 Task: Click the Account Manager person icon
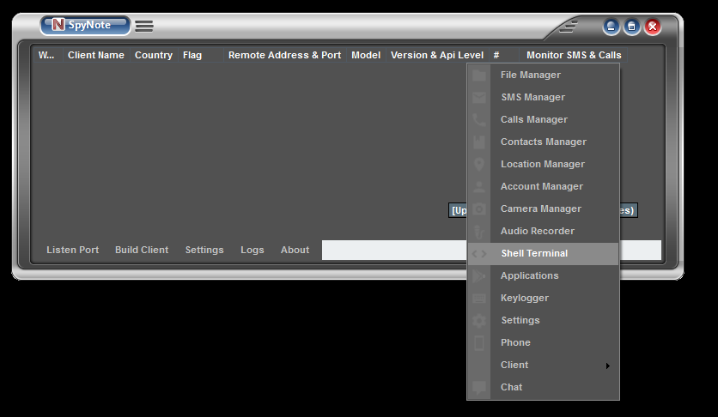[479, 186]
